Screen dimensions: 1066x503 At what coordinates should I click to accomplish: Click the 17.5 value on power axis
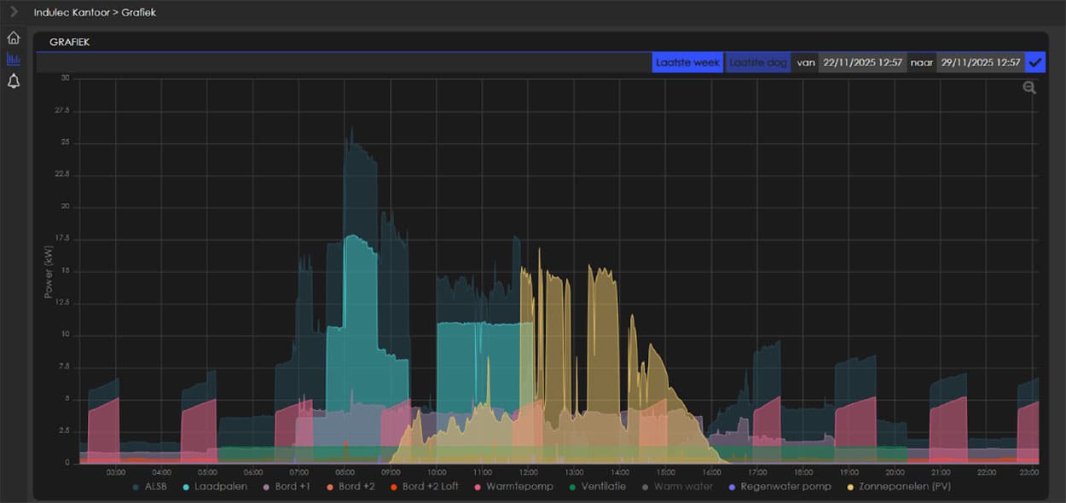[63, 239]
